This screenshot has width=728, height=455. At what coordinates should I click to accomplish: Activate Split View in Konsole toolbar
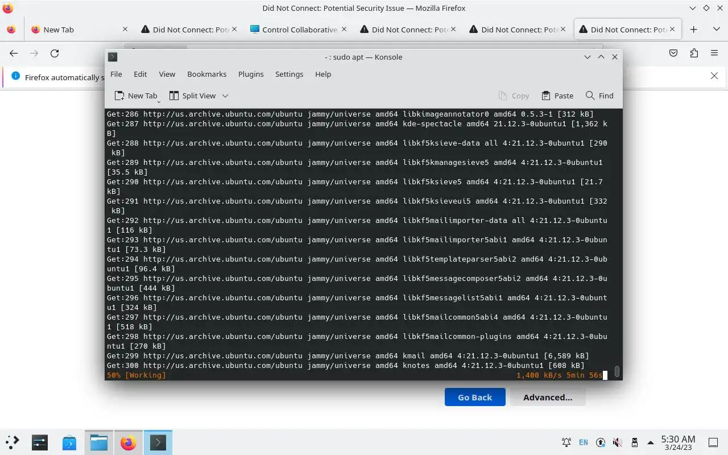pos(192,96)
